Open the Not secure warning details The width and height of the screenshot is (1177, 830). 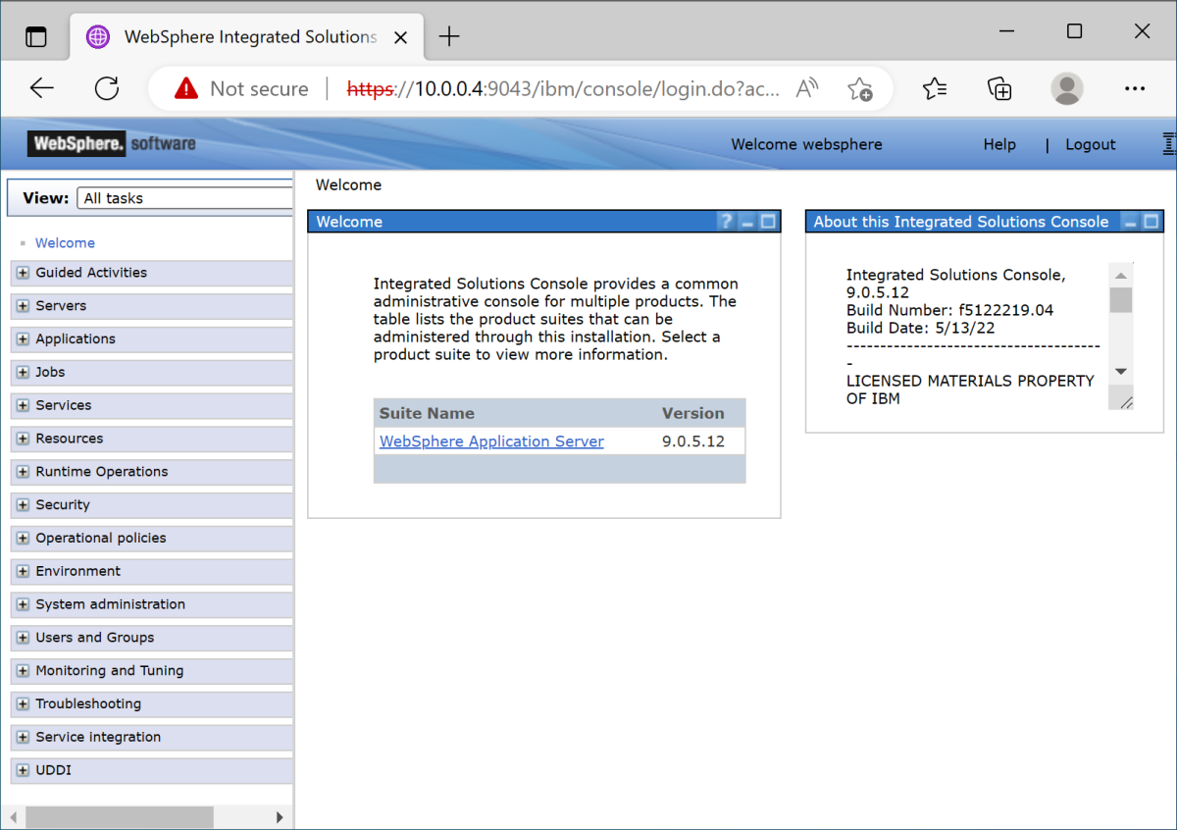pyautogui.click(x=238, y=88)
